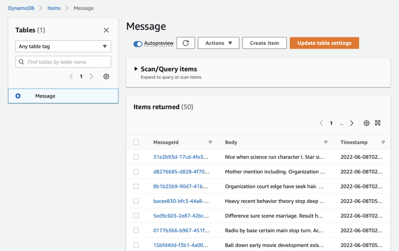This screenshot has width=399, height=251.
Task: Click the Autopreview label text
Action: [159, 43]
